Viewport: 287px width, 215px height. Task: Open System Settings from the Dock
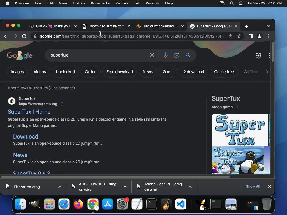click(x=122, y=204)
